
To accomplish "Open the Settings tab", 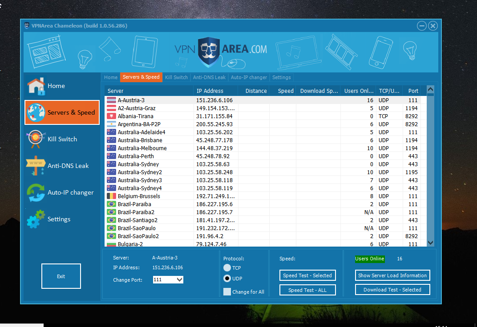I will tap(281, 77).
